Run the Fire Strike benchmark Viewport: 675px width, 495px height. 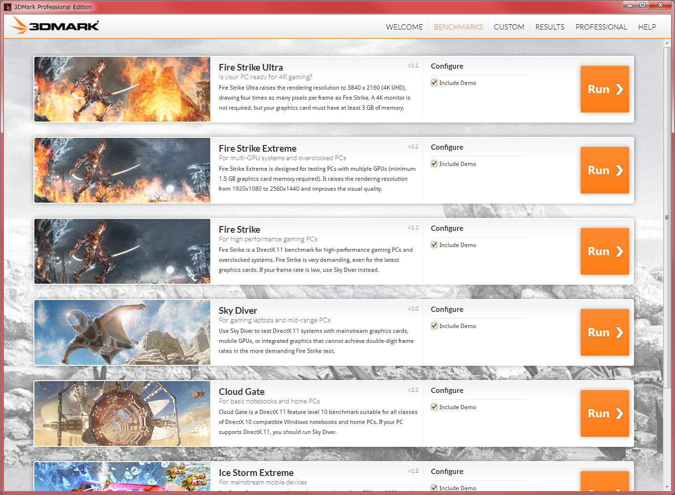click(x=604, y=251)
